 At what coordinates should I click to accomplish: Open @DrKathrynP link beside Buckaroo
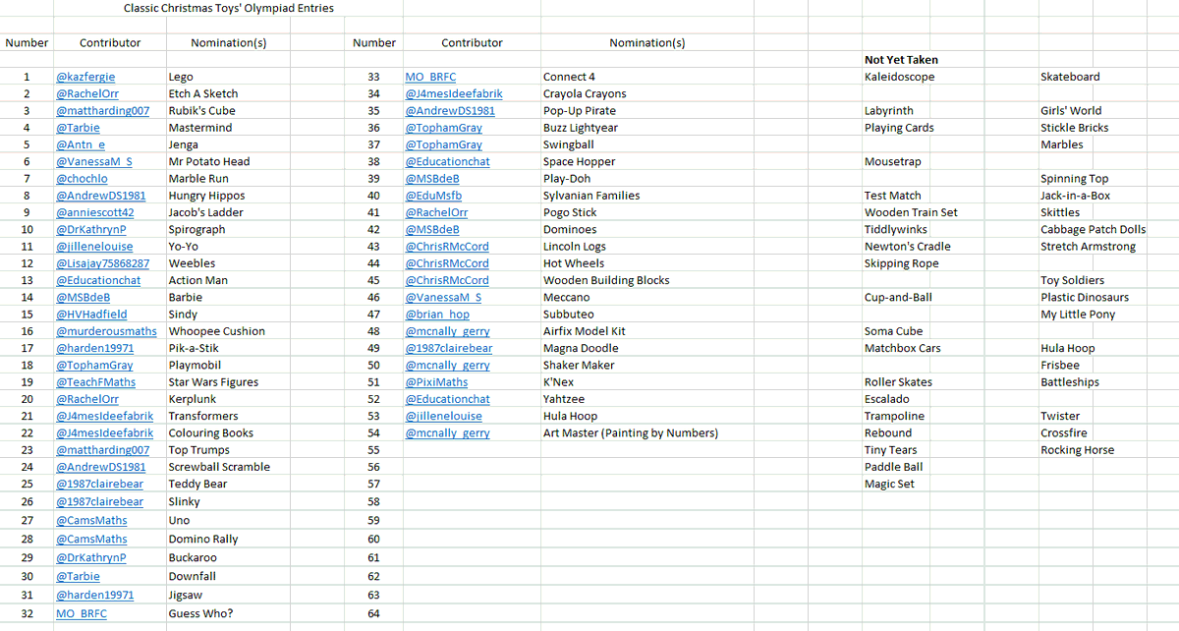pos(91,557)
